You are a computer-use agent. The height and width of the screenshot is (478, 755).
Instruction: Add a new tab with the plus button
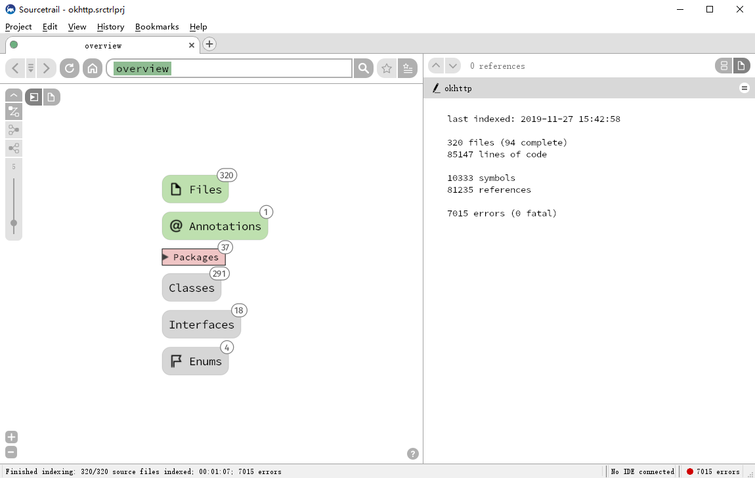[x=209, y=44]
